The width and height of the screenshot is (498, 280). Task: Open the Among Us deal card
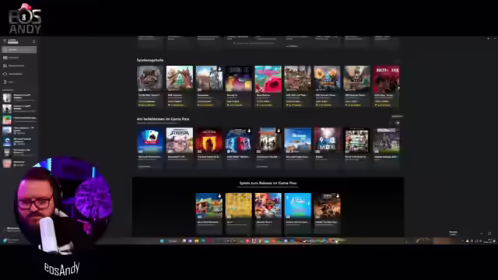[x=239, y=86]
